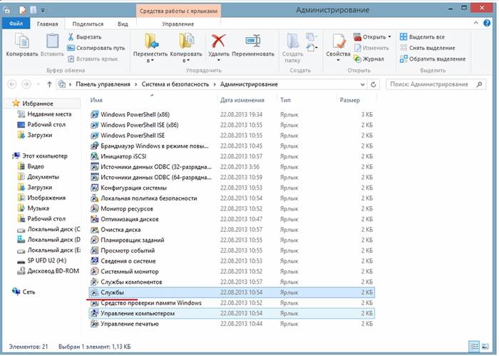499x356 pixels.
Task: Switch to the Вид tab
Action: click(x=123, y=24)
